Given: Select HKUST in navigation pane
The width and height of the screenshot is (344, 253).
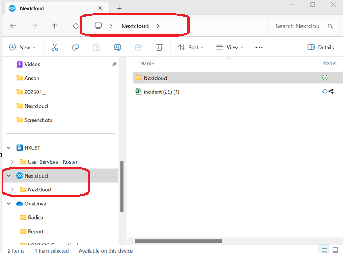Looking at the screenshot, I should [28, 148].
